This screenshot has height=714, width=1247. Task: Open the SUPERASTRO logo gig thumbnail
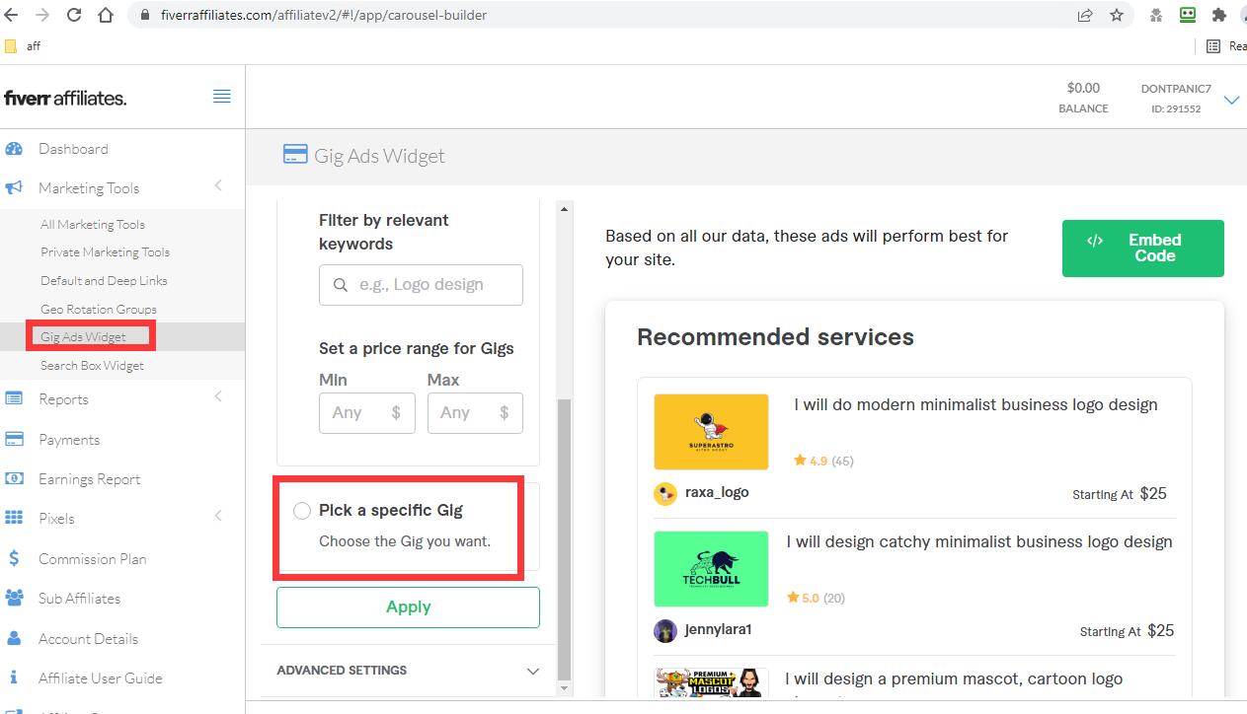[711, 432]
